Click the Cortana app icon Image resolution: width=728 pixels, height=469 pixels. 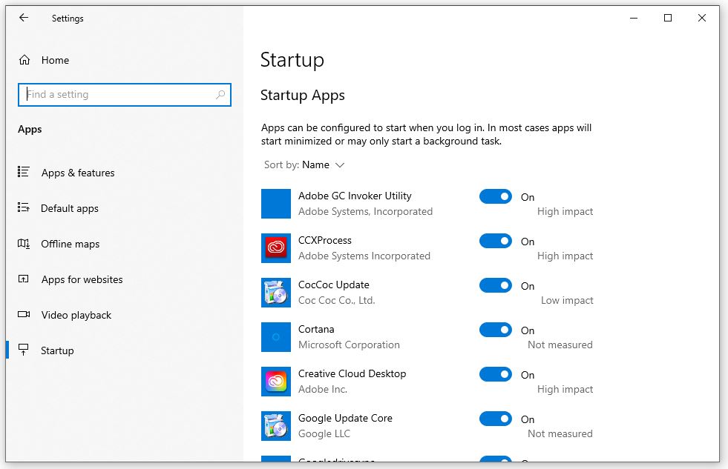click(276, 337)
